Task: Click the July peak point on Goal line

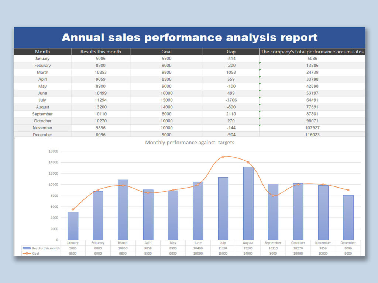Action: pyautogui.click(x=223, y=157)
